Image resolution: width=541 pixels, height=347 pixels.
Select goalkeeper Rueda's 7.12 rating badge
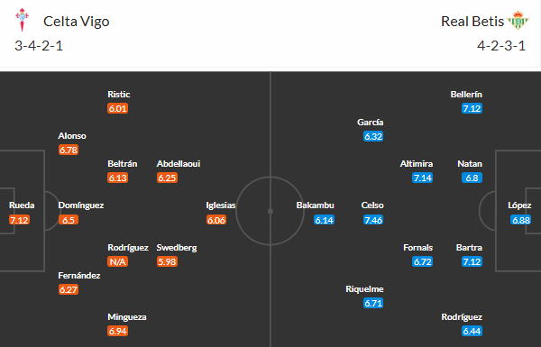19,220
